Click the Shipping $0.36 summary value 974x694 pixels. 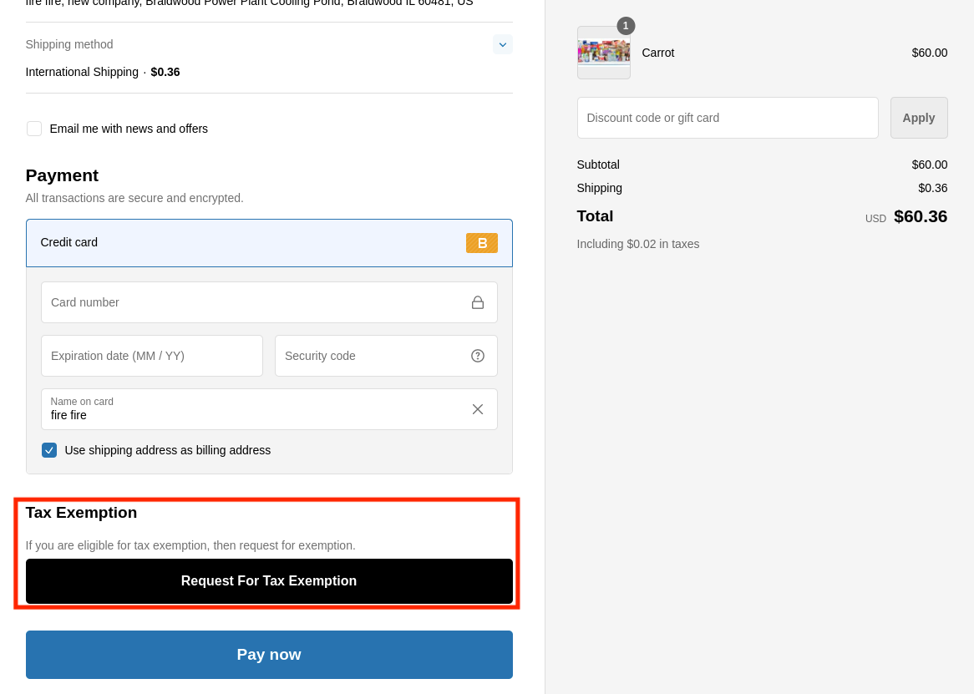[932, 188]
